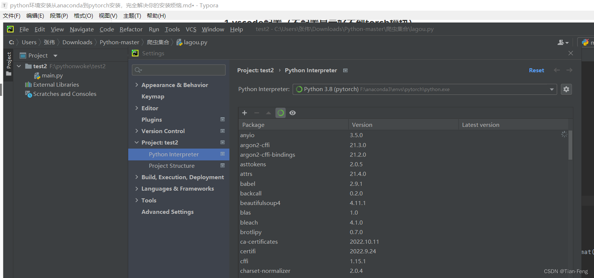This screenshot has width=594, height=278.
Task: Click the package list scrollbar
Action: coord(570,145)
